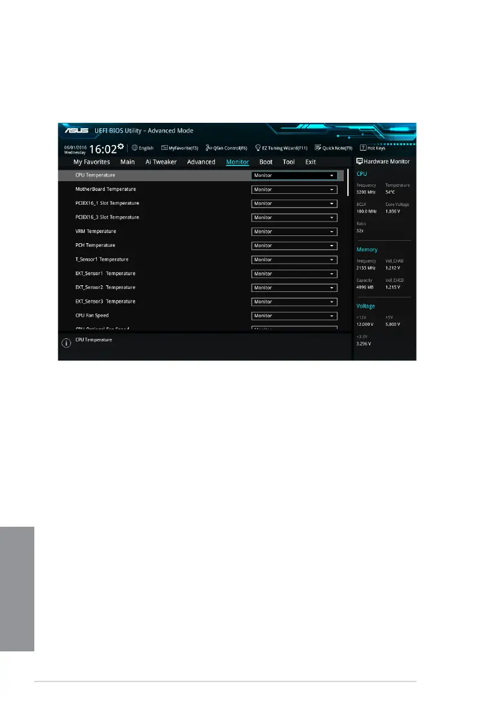The height and width of the screenshot is (720, 478).
Task: Click the 06/01/2016 date
Action: [75, 148]
